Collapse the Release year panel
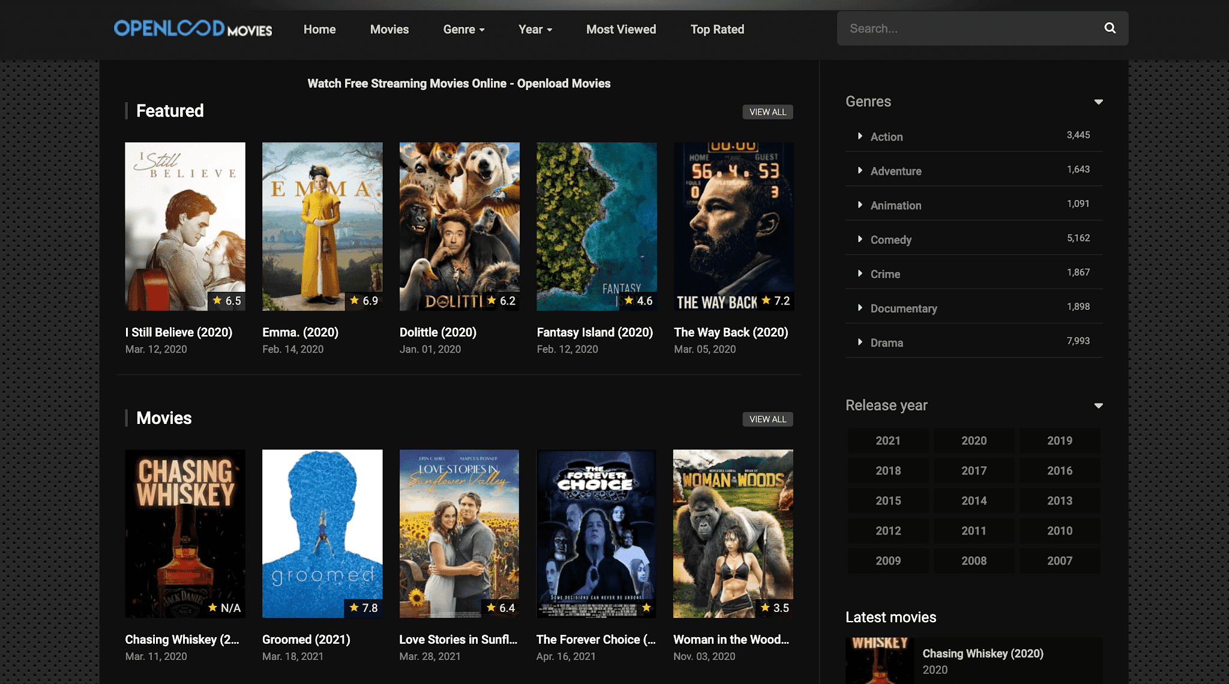 point(1098,405)
